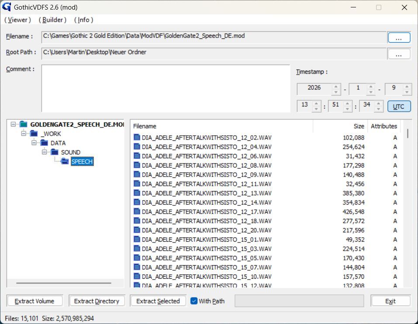Click file icon of DIA_ADELE_AFTERTALKWITHSISTO_12_13.WAV

(x=137, y=193)
